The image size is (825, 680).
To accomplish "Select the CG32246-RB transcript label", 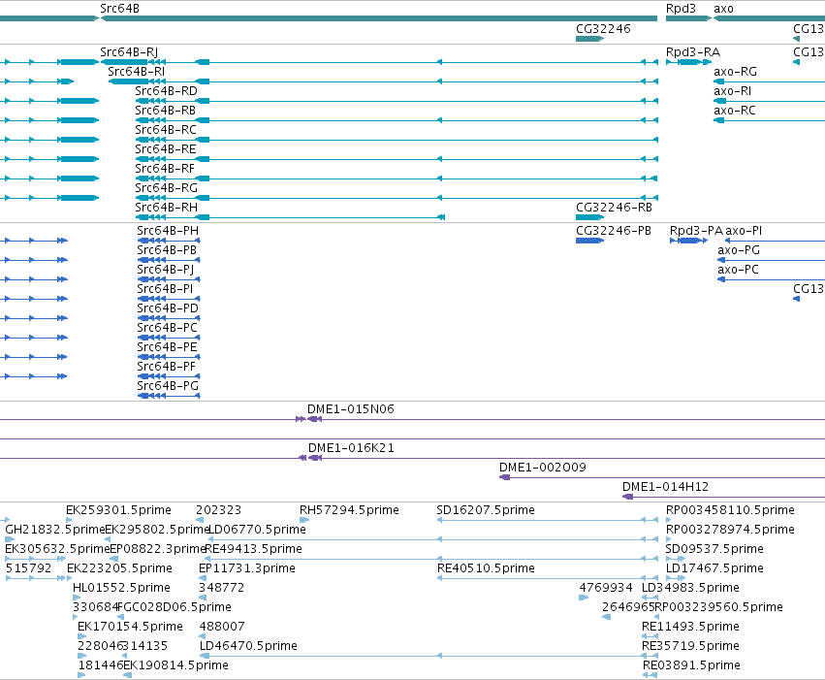I will click(614, 208).
